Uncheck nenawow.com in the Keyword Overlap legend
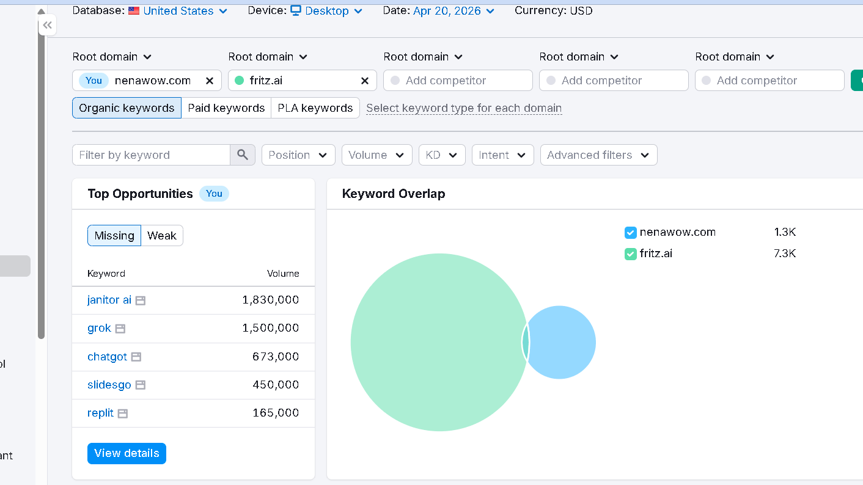The height and width of the screenshot is (485, 863). point(630,232)
